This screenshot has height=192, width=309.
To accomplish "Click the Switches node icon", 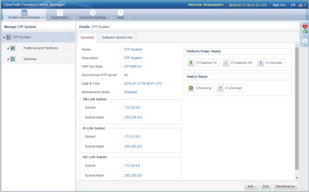I will [x=13, y=59].
